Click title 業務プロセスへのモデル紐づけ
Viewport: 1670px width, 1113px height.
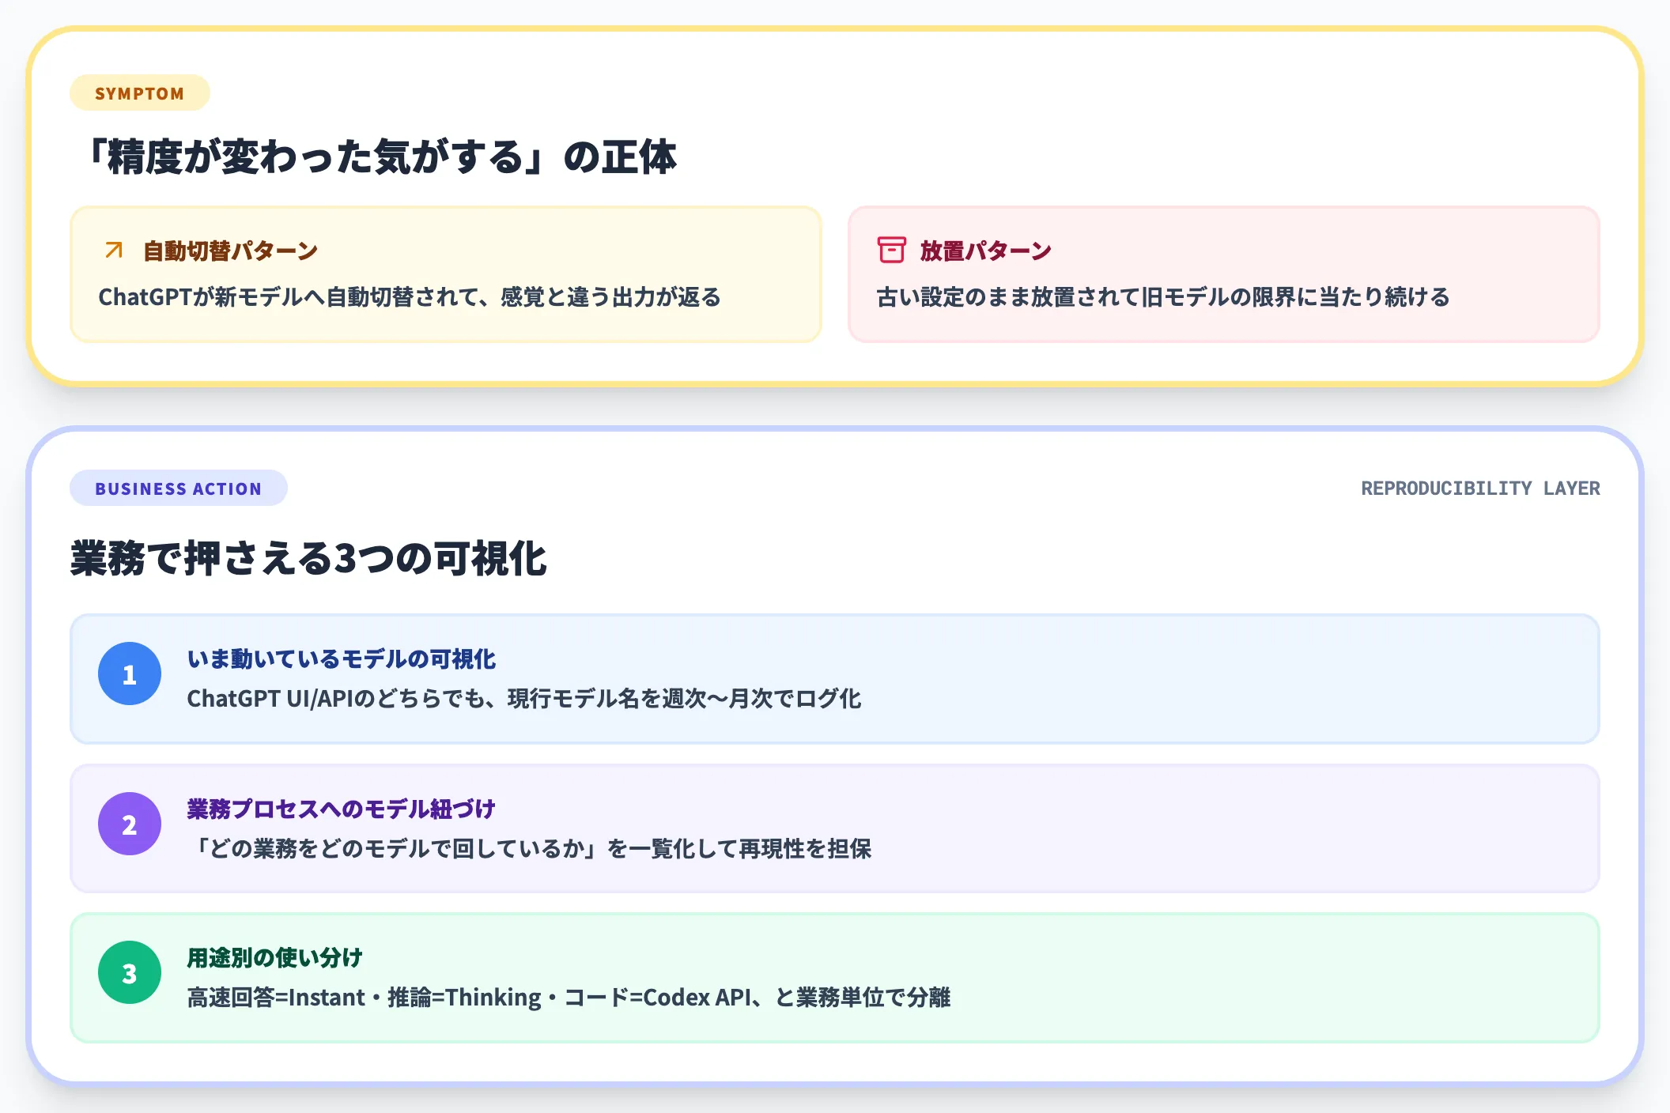pyautogui.click(x=342, y=809)
